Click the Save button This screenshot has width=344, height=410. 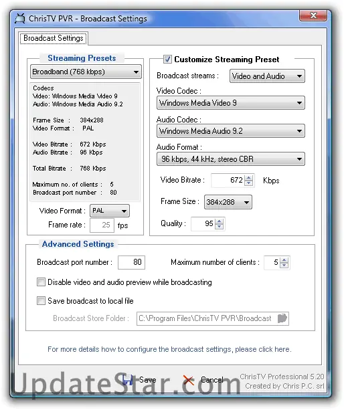point(139,380)
